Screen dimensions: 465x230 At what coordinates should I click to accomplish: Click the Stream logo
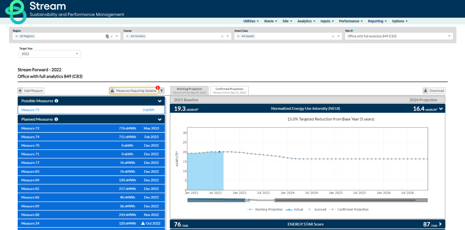point(16,11)
